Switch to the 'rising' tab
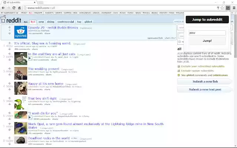The image size is (237, 148). 51,22
